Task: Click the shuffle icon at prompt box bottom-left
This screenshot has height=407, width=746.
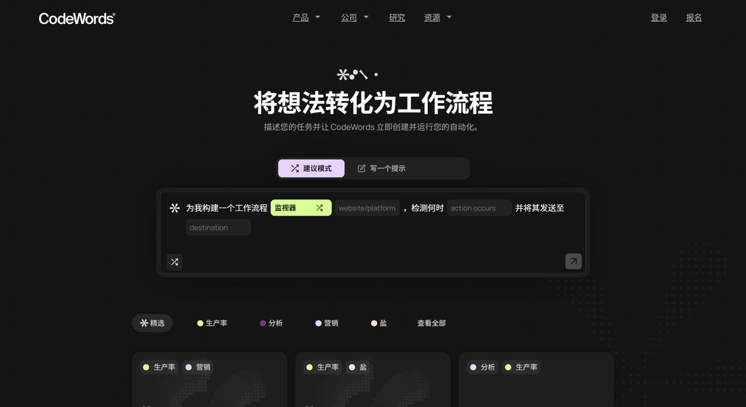Action: click(174, 262)
